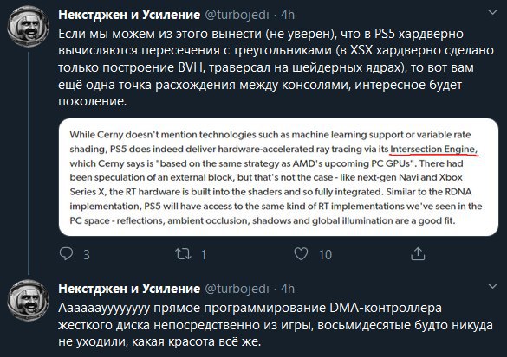Open first tweet's profile avatar

tap(29, 27)
